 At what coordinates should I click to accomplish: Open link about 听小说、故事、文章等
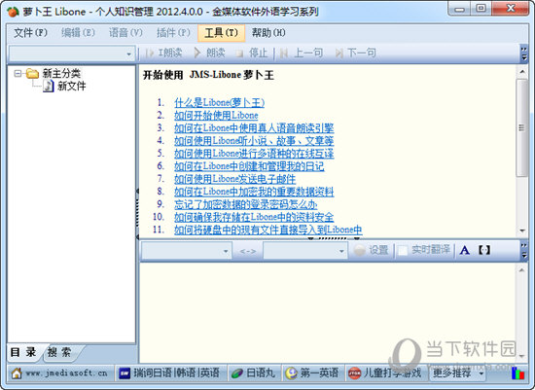pos(254,141)
